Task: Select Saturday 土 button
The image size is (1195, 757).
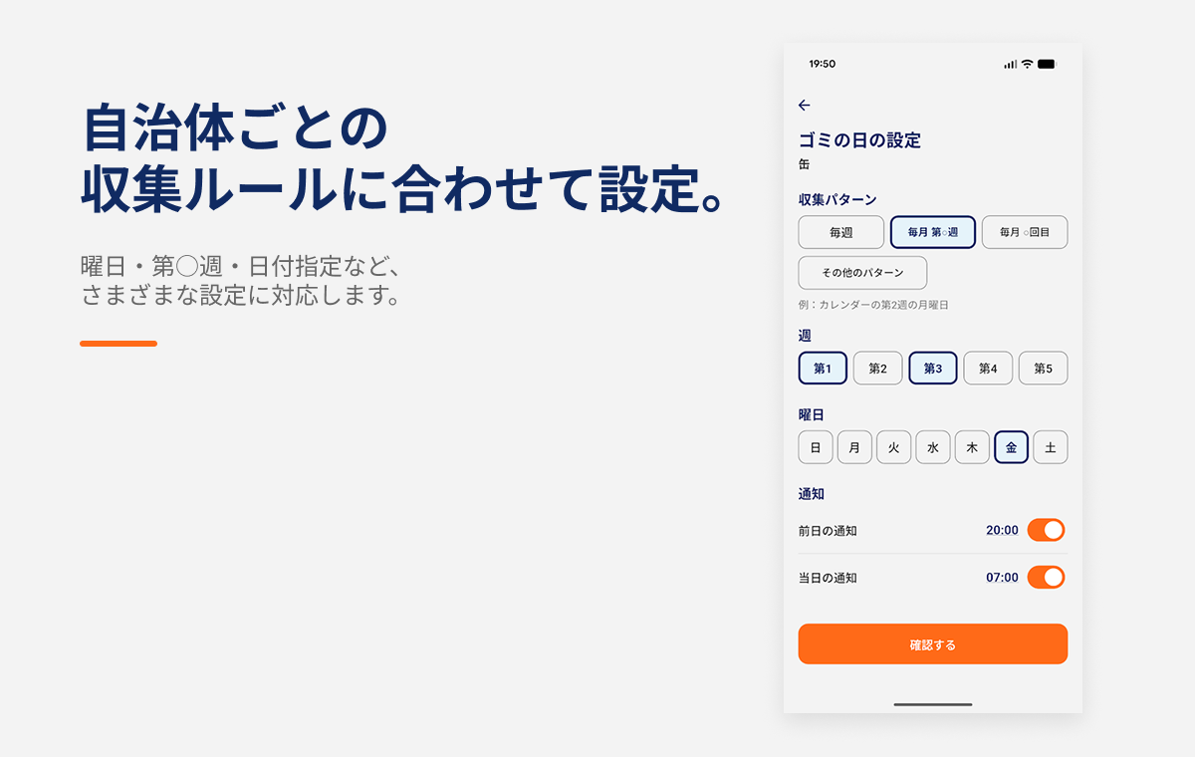Action: point(1051,447)
